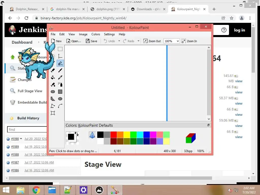Open the Image menu
Image resolution: width=260 pixels, height=195 pixels.
pyautogui.click(x=83, y=34)
